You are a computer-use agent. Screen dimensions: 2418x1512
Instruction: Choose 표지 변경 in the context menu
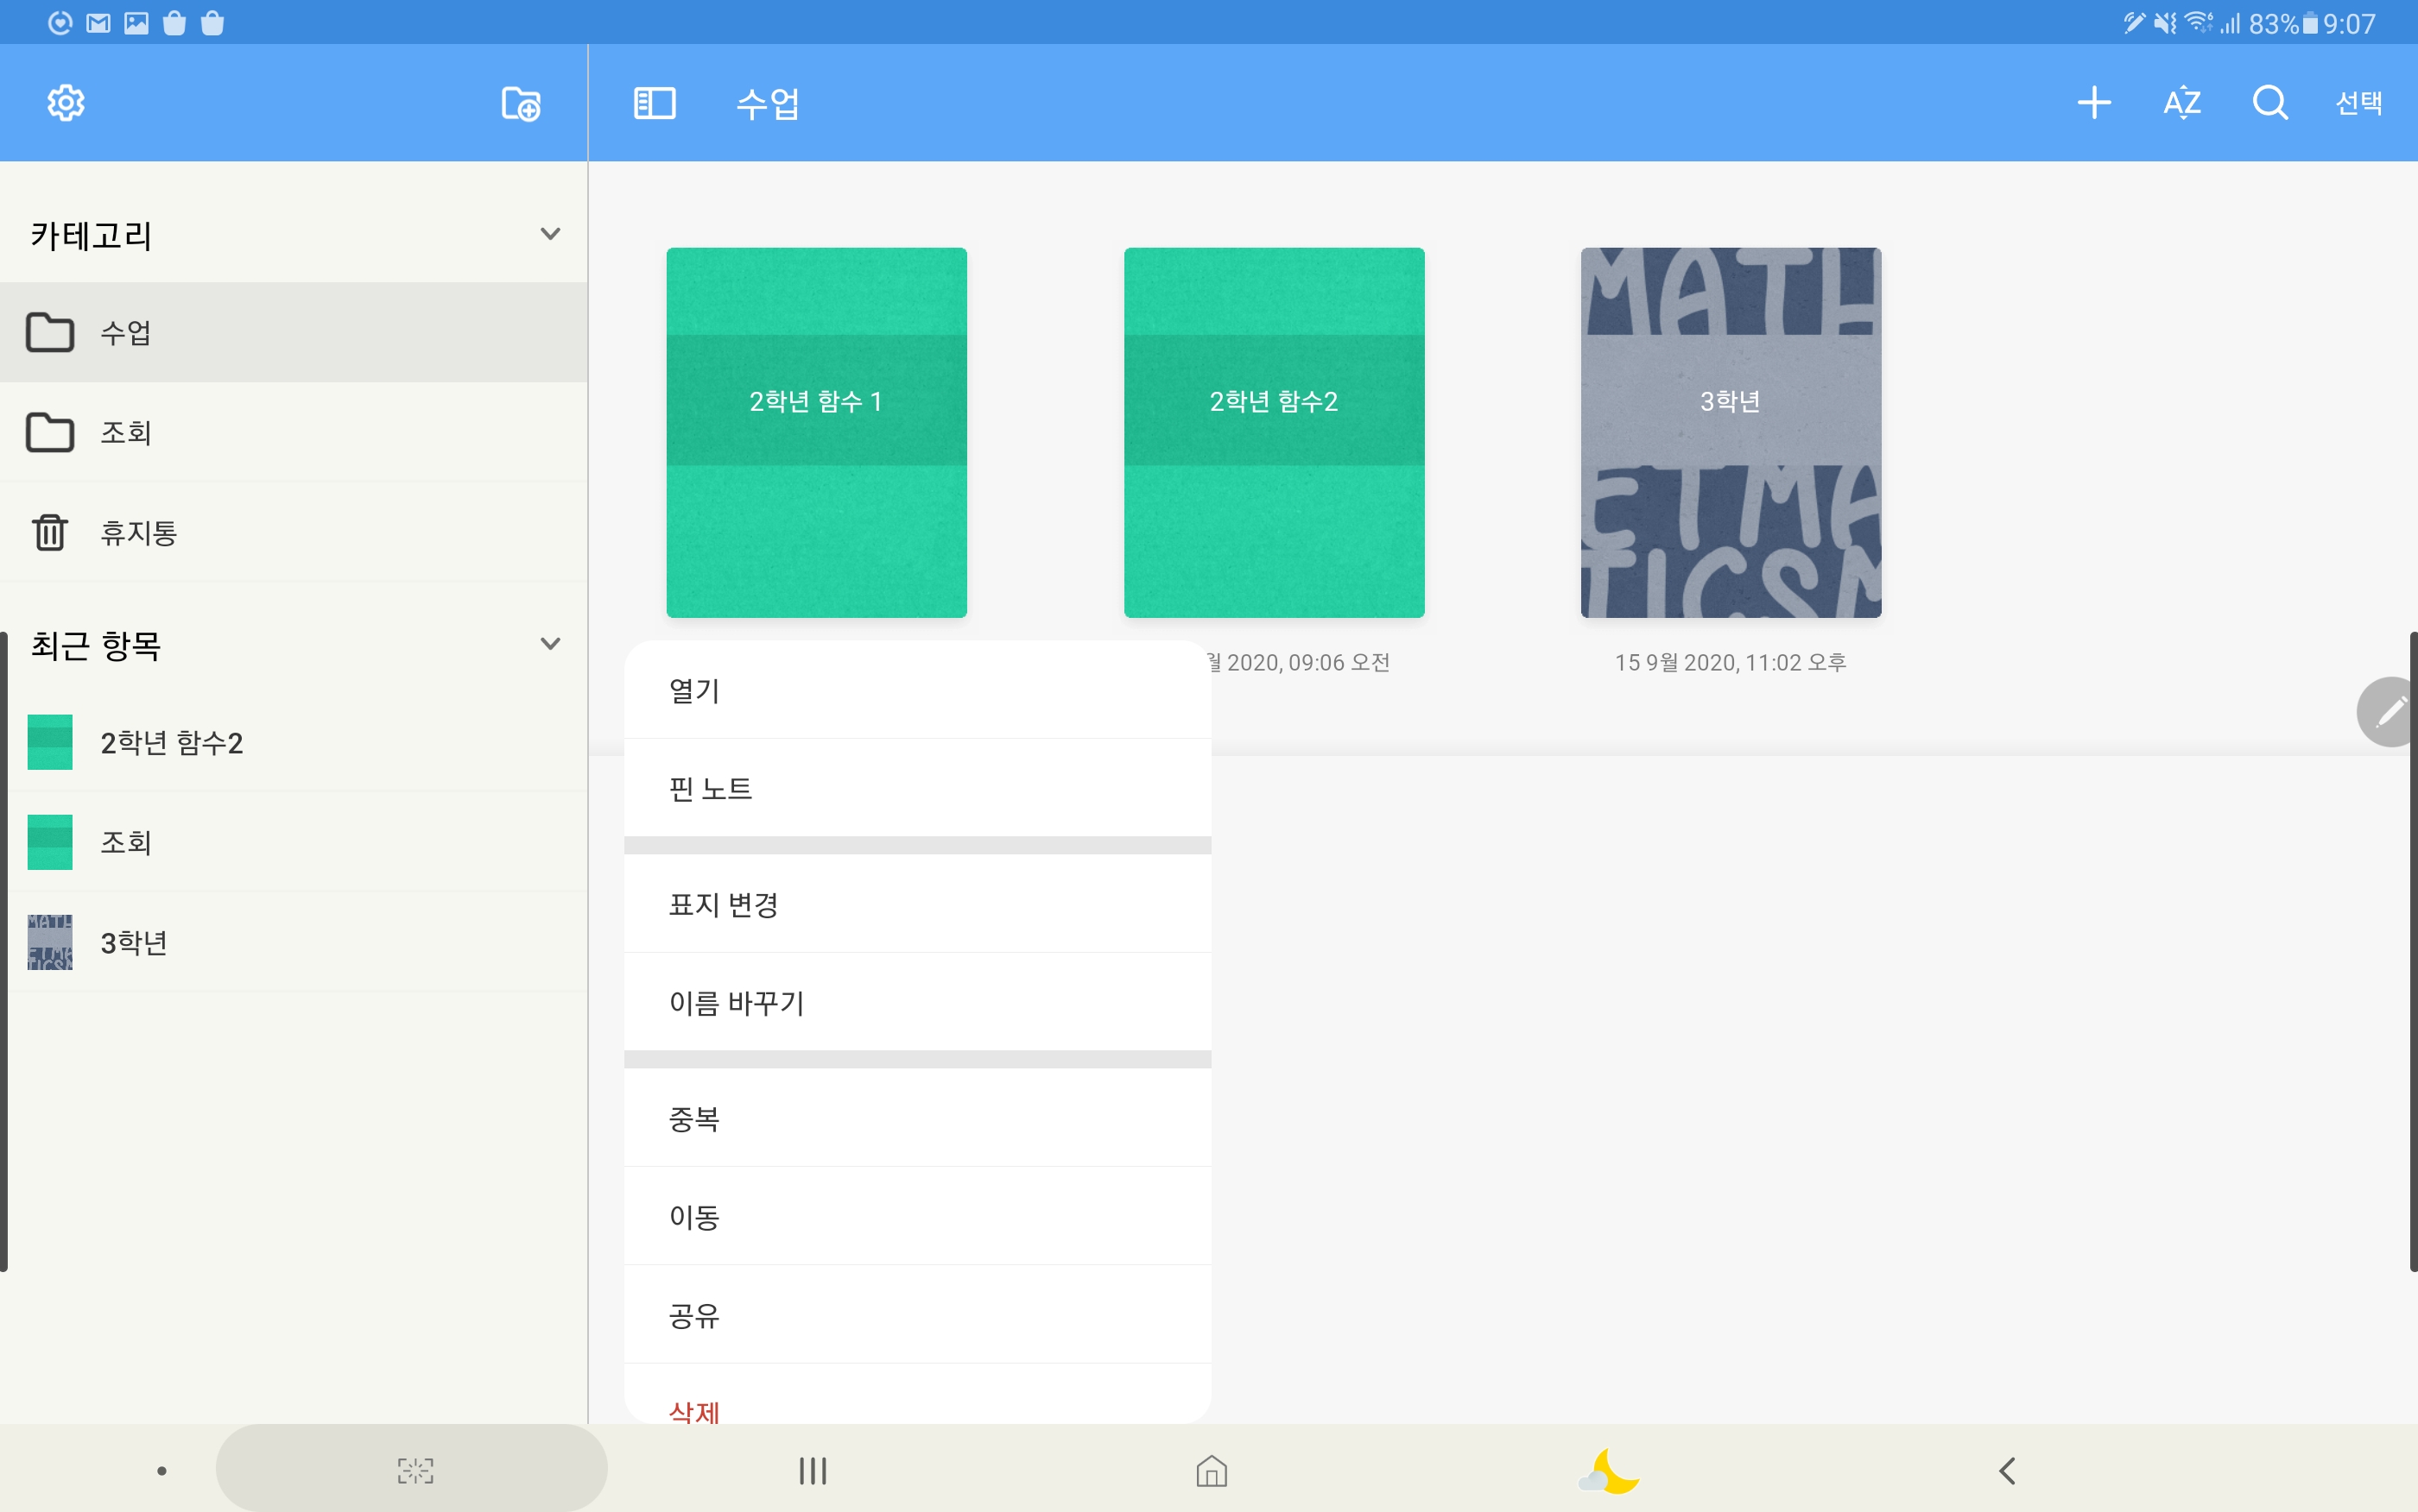coord(724,904)
